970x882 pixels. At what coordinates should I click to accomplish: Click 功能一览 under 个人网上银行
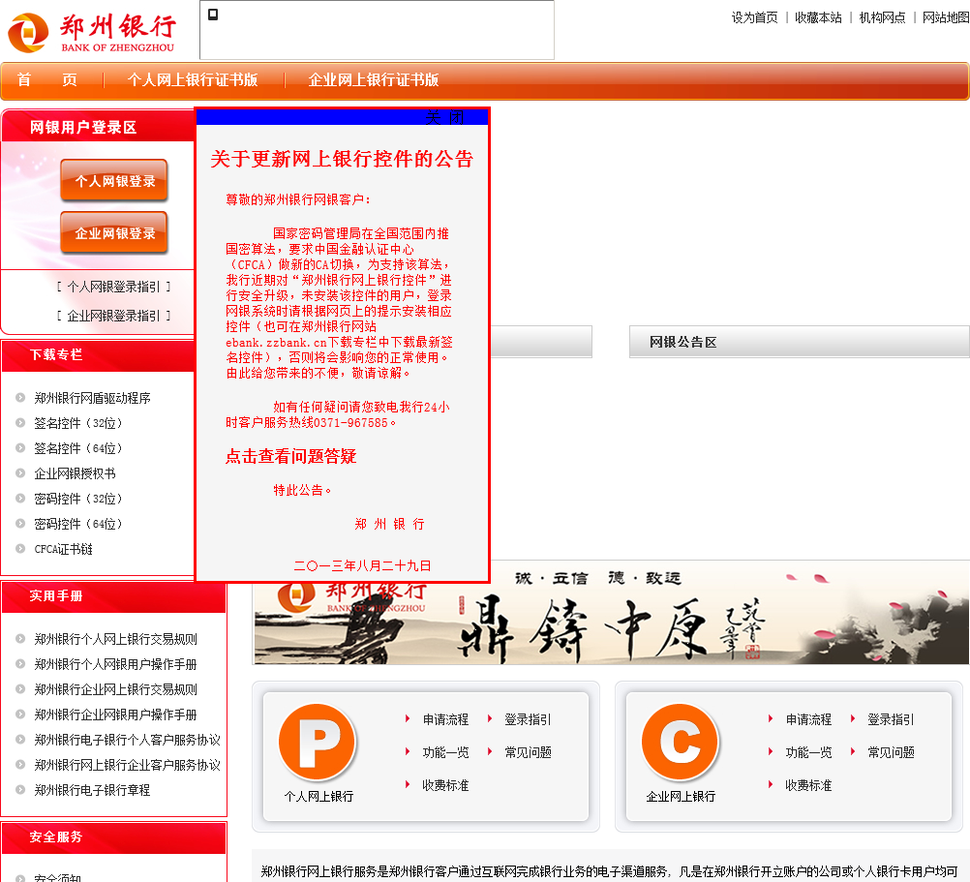[x=445, y=752]
